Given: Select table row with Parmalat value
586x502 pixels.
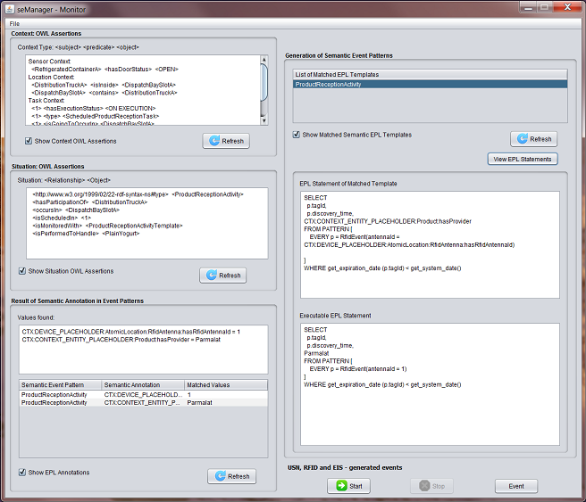Looking at the screenshot, I should [x=144, y=403].
